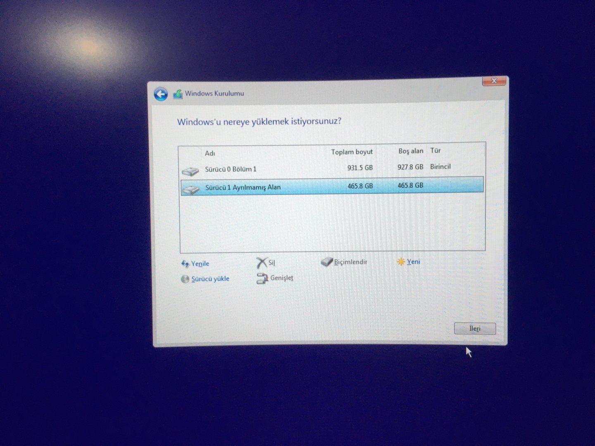Close the Windows Kurulumu dialog
595x446 pixels.
(x=494, y=81)
